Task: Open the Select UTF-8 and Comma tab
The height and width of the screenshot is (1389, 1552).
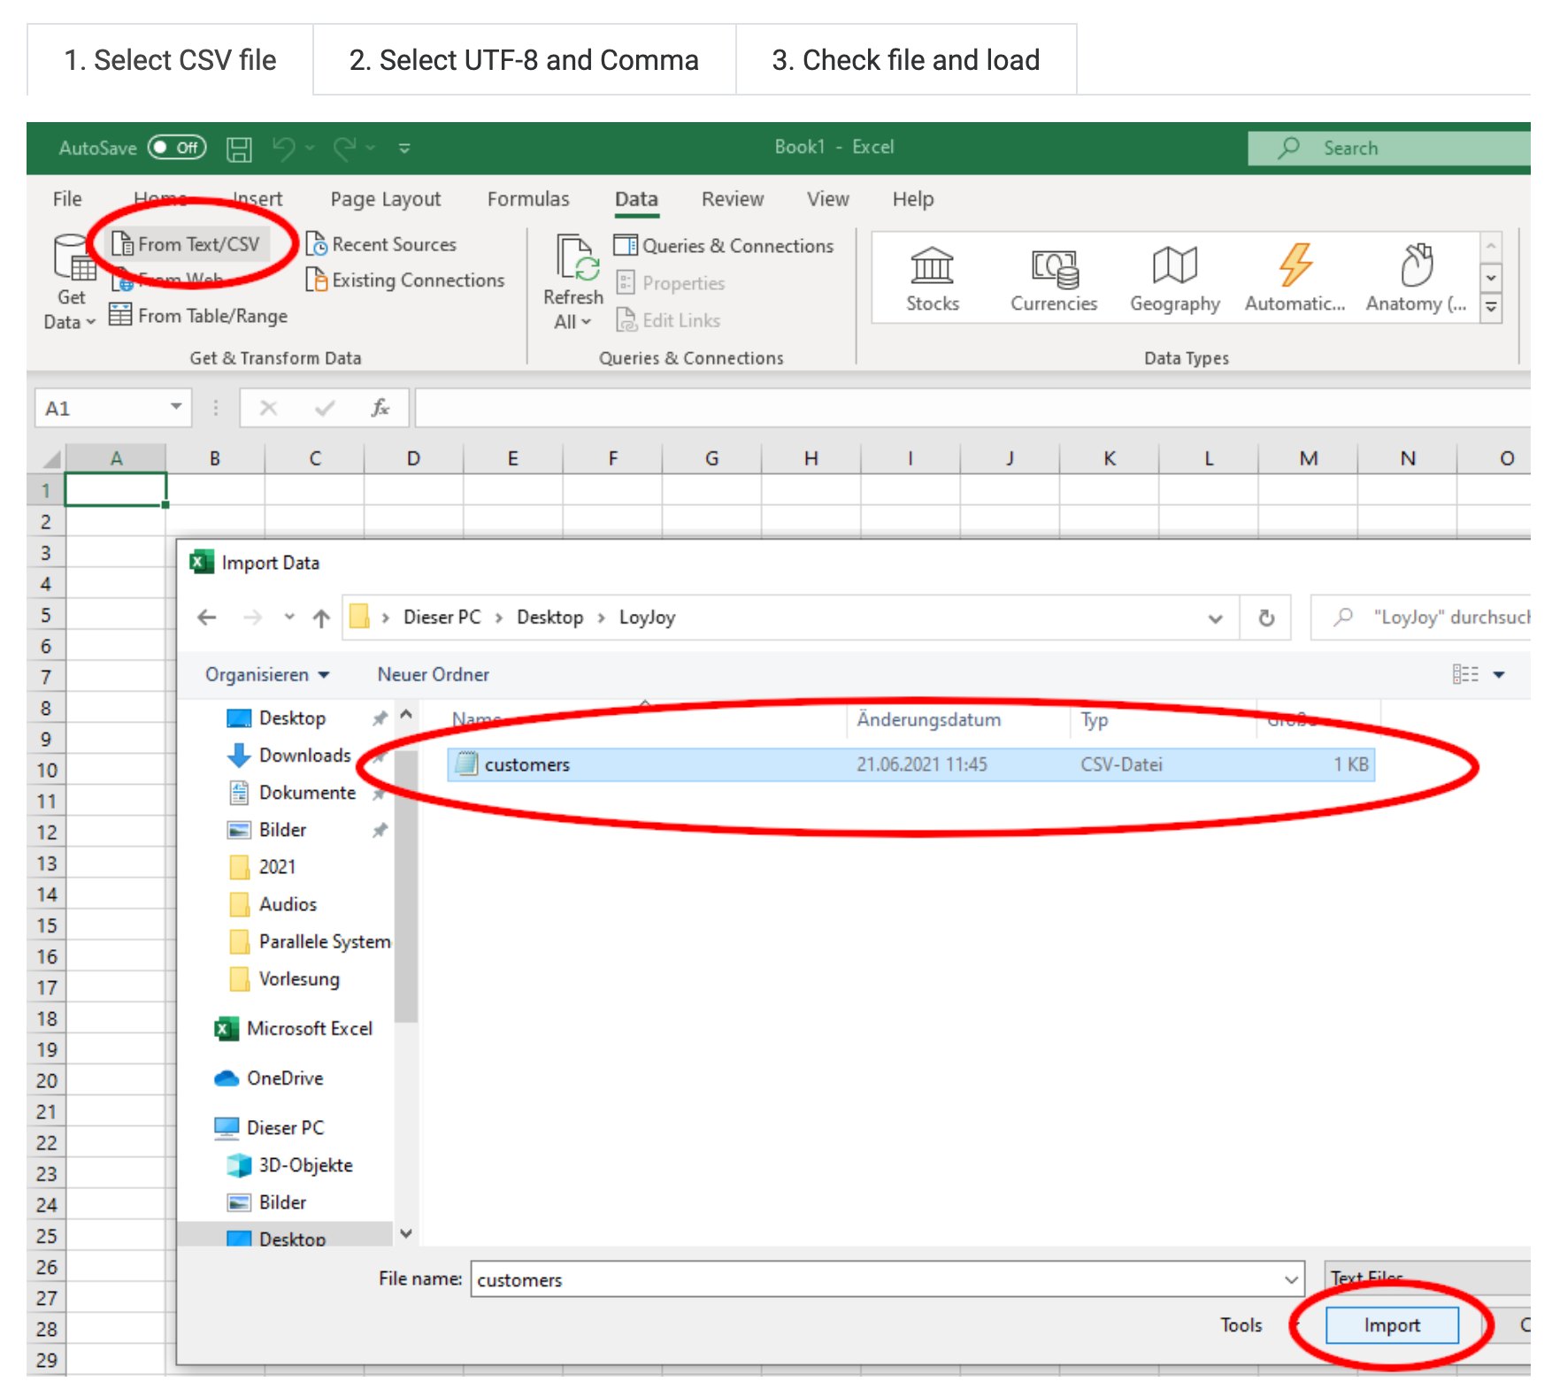Action: click(x=523, y=59)
